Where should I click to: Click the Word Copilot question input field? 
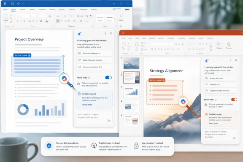click(x=94, y=117)
